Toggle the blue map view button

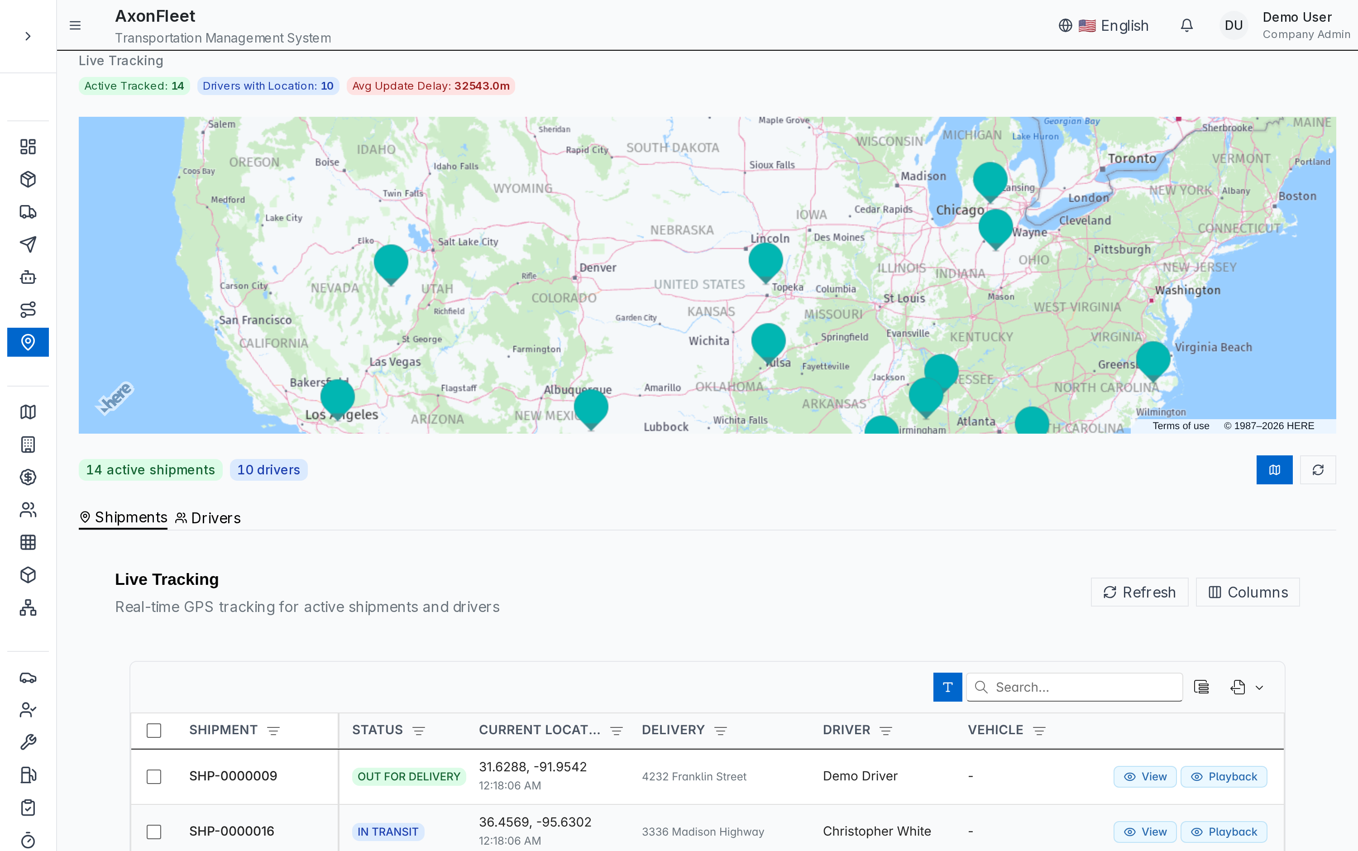click(1274, 470)
